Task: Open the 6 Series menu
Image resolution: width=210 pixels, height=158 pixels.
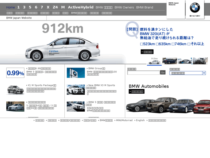Action: point(36,7)
